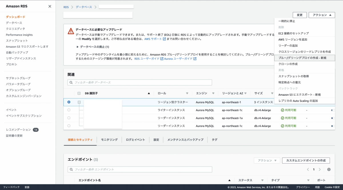Open the データベース breadcrumb link

pyautogui.click(x=84, y=7)
